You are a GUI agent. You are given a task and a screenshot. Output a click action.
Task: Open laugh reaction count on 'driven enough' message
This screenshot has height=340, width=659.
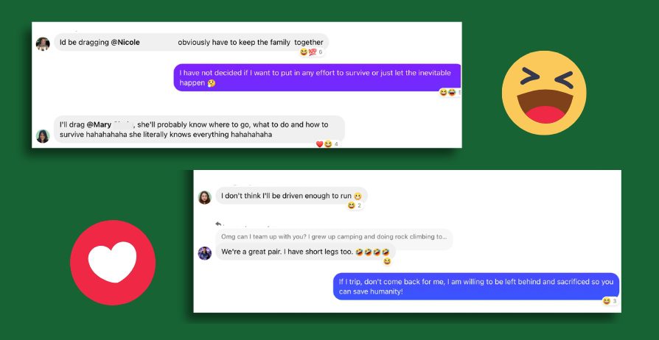tap(355, 205)
